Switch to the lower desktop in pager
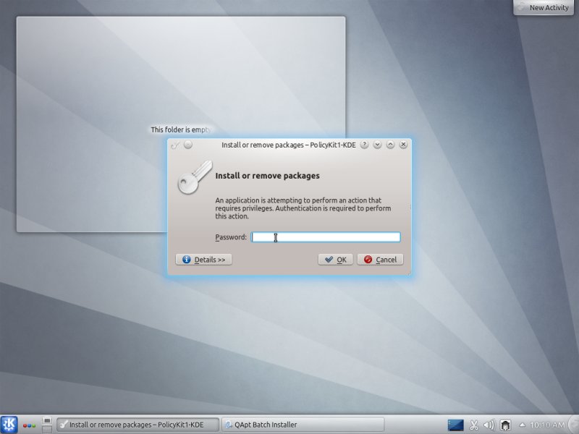 (47, 430)
